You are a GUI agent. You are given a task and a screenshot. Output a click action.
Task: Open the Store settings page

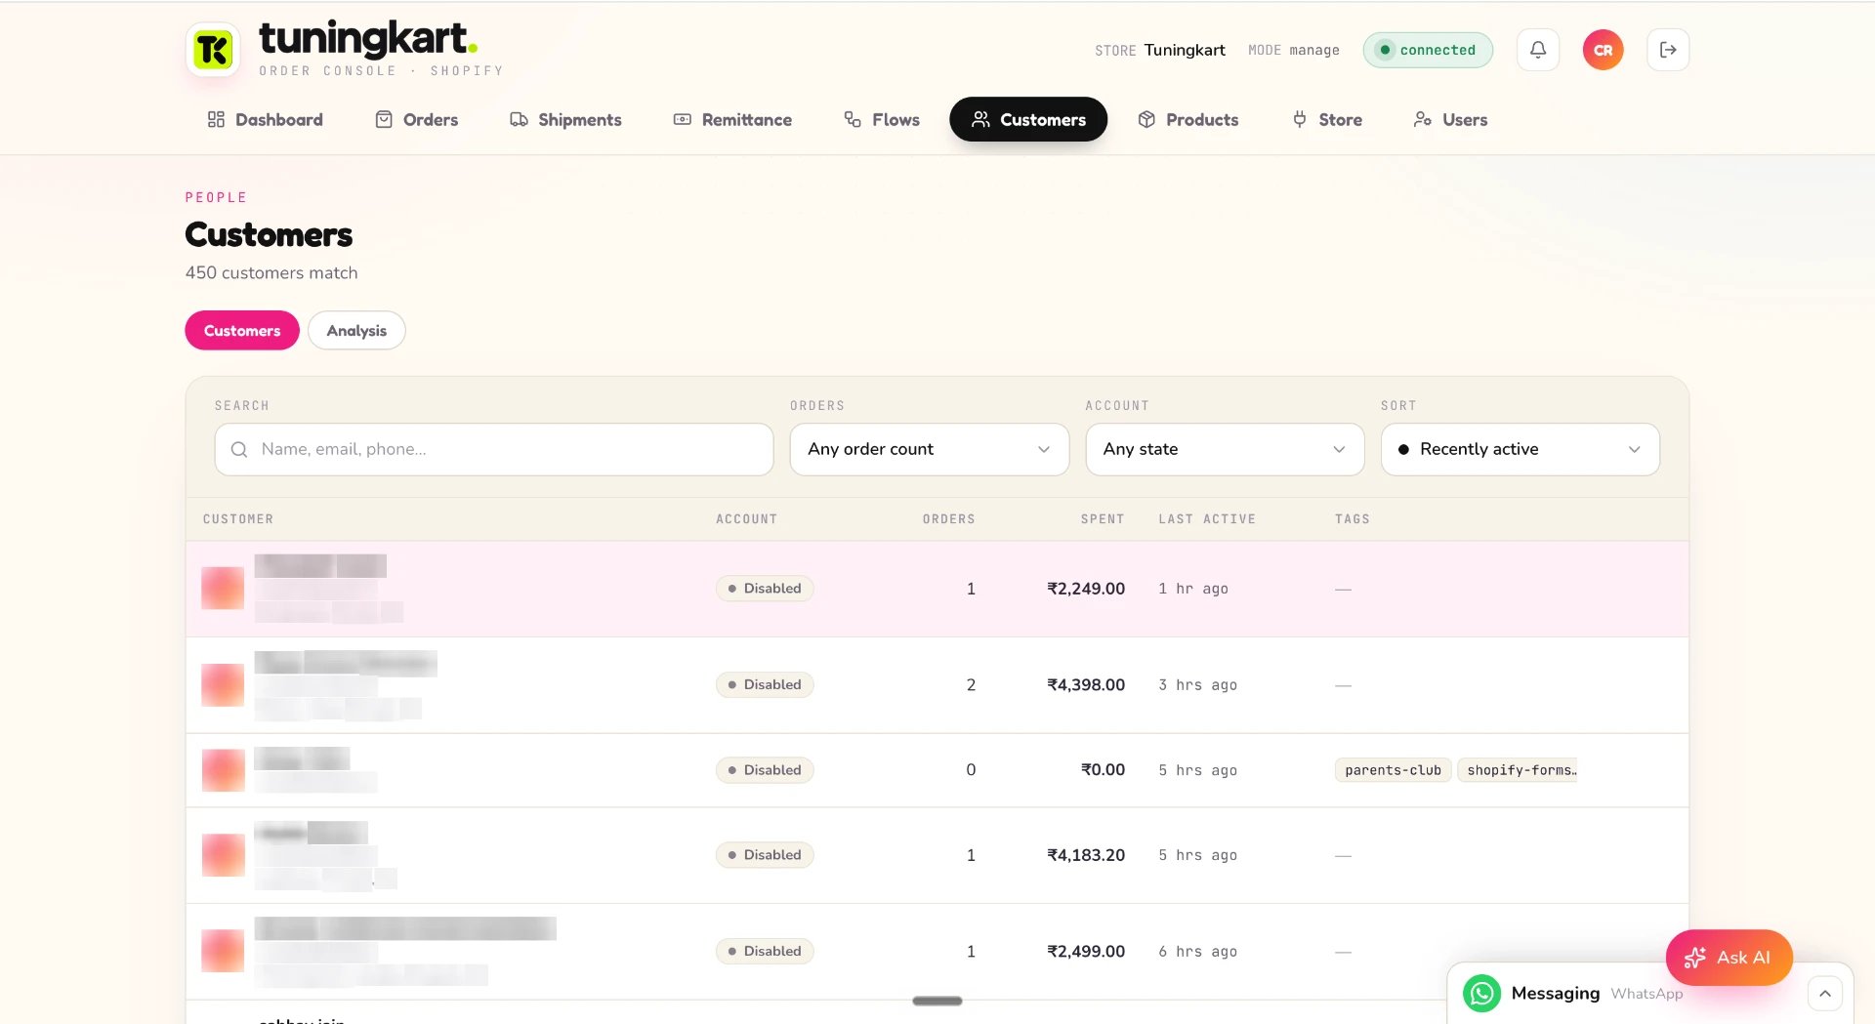pyautogui.click(x=1327, y=119)
